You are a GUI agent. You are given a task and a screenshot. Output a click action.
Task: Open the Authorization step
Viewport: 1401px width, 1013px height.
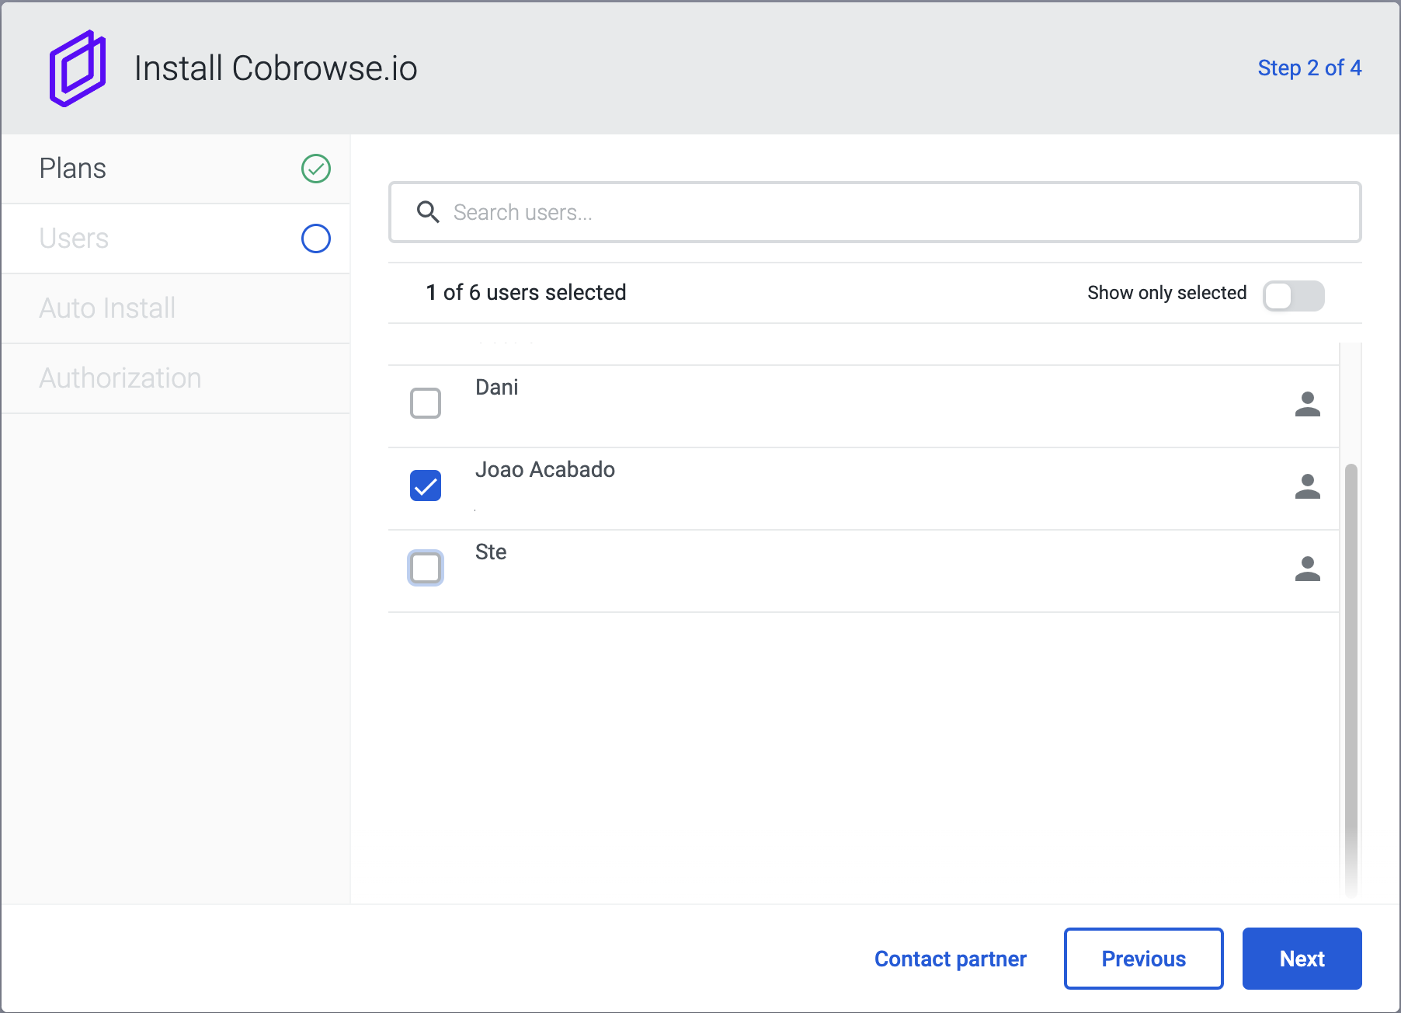pyautogui.click(x=120, y=378)
